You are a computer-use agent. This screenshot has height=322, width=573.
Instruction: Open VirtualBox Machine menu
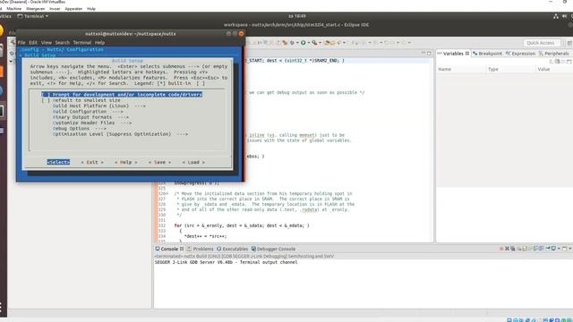pyautogui.click(x=14, y=8)
